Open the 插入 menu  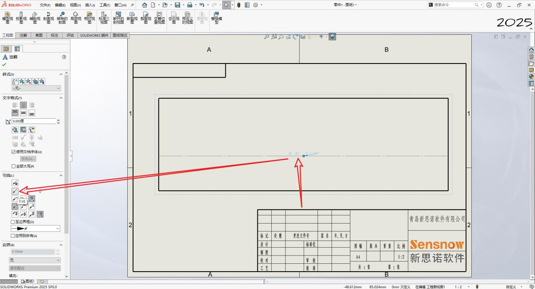tap(90, 5)
